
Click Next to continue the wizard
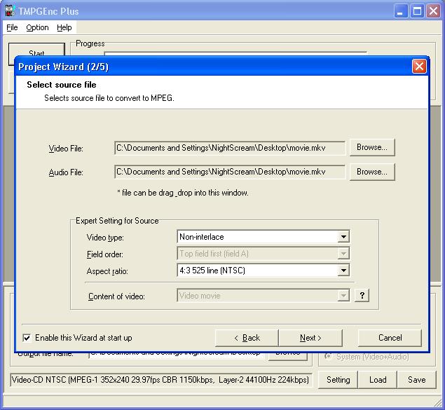(310, 338)
